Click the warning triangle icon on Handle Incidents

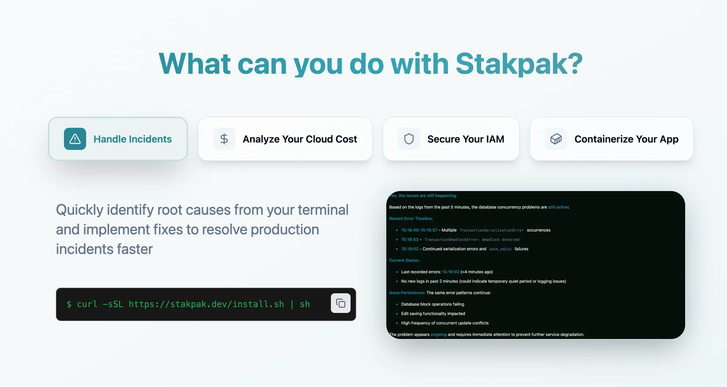point(75,139)
